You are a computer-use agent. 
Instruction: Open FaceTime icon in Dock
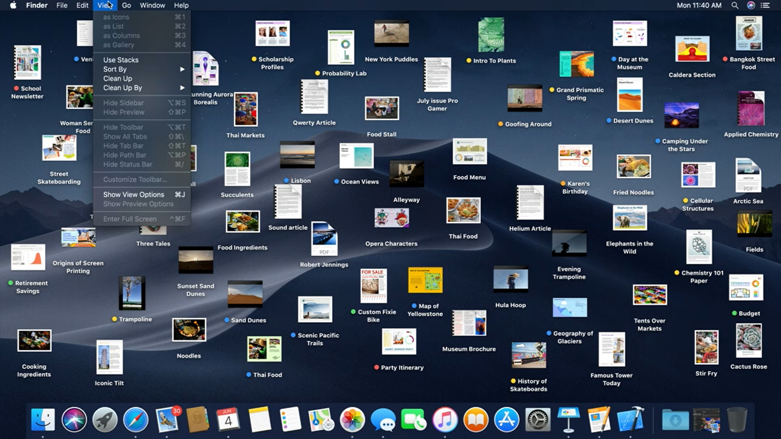click(x=414, y=420)
